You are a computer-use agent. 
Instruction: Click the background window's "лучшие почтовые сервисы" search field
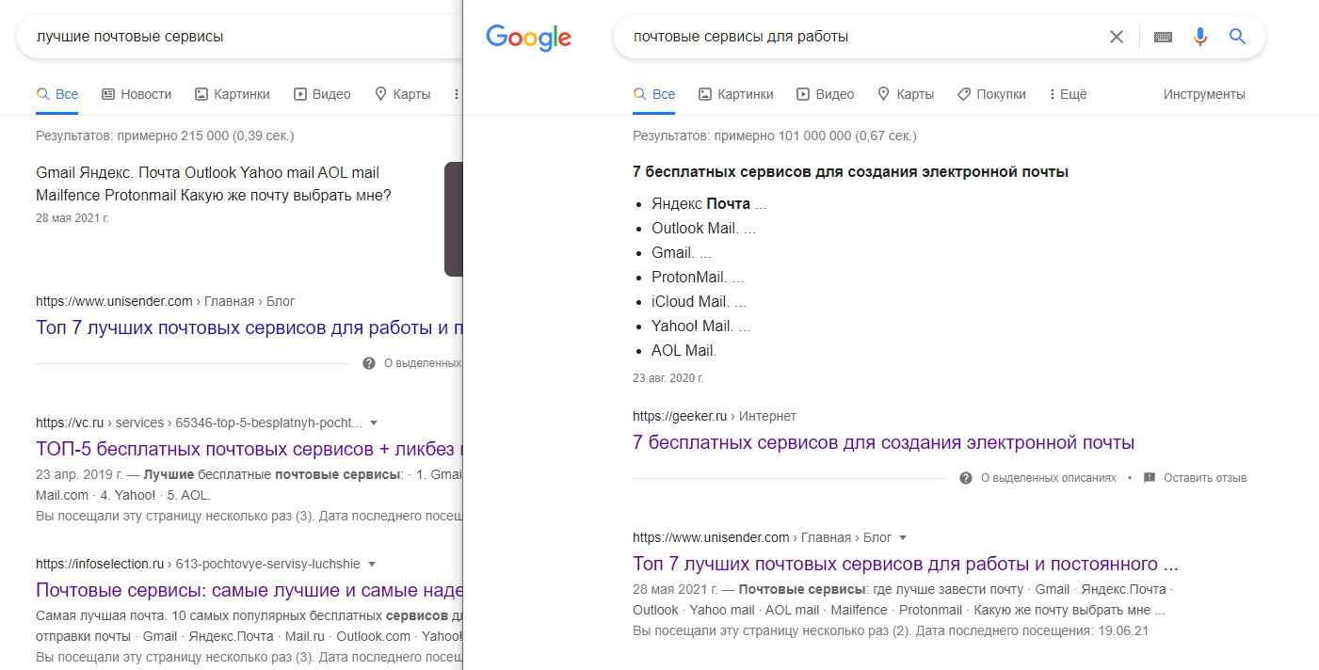[x=240, y=37]
